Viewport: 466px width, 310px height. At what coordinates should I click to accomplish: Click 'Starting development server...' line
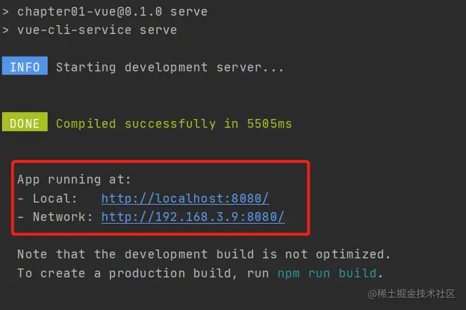click(x=169, y=67)
